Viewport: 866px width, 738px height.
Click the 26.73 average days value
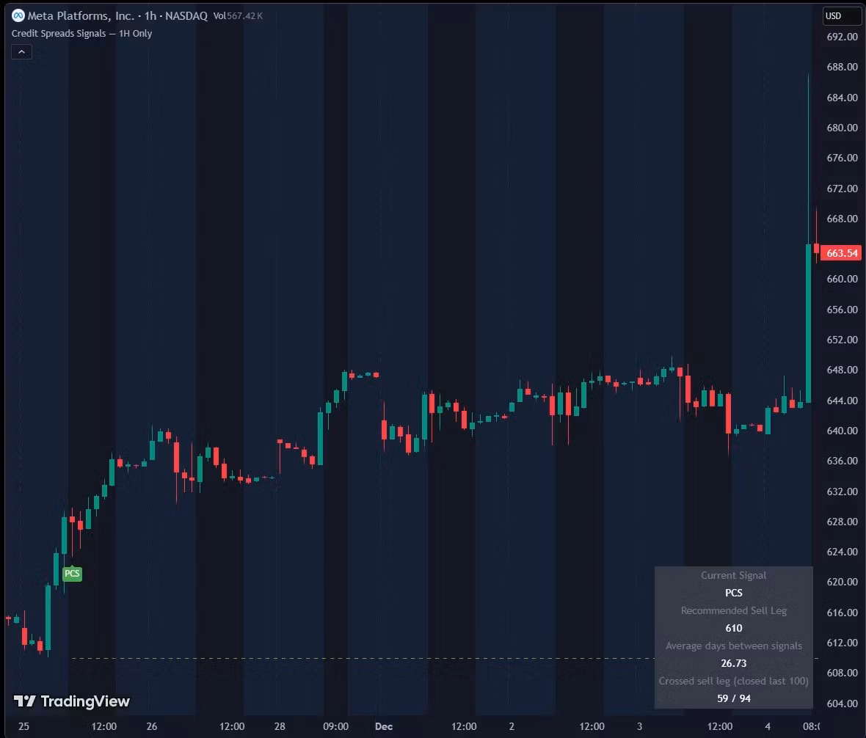point(733,663)
